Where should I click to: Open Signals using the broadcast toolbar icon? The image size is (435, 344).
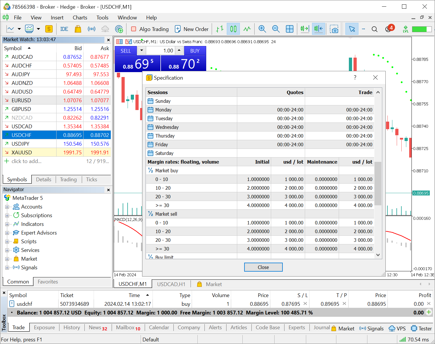point(91,29)
